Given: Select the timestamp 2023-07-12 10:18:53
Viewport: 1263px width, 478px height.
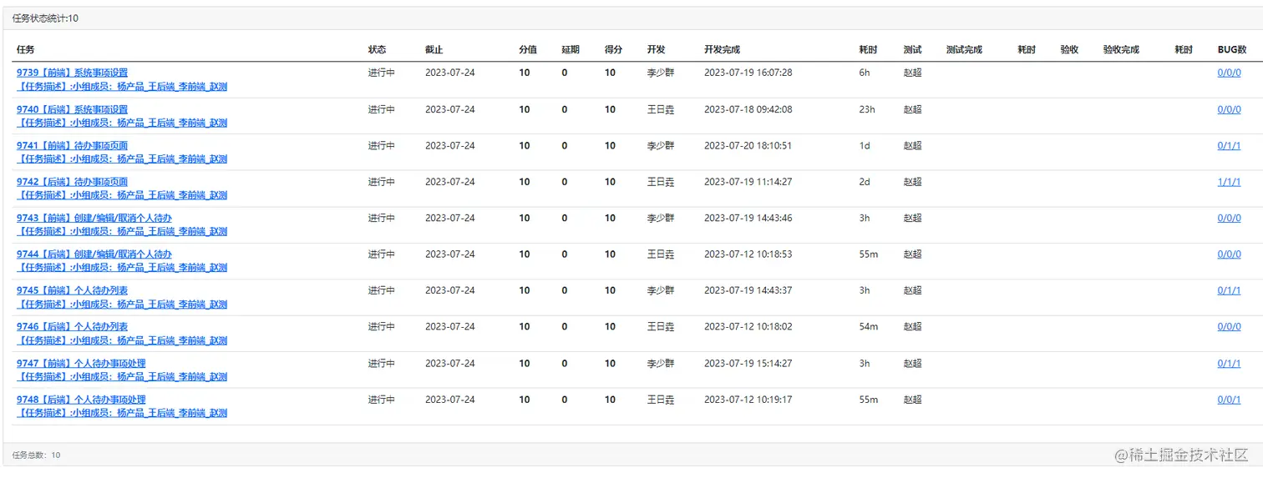Looking at the screenshot, I should [748, 254].
